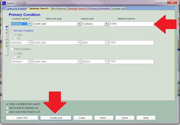Maximize the Search window
This screenshot has height=125, width=180.
[164, 2]
